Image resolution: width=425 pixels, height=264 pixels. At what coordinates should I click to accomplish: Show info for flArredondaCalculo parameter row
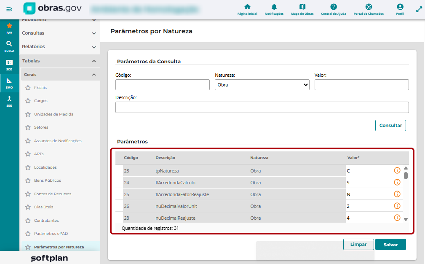397,182
